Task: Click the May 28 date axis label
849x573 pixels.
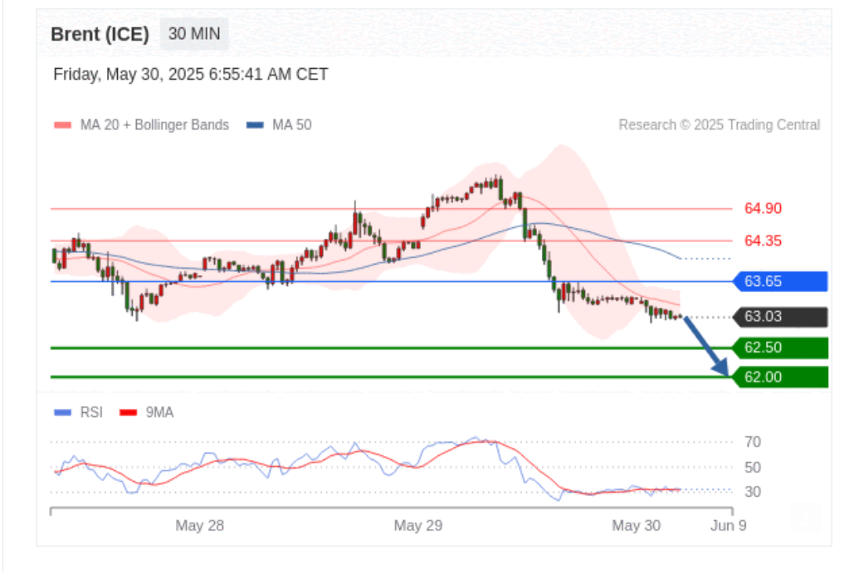Action: pyautogui.click(x=200, y=526)
